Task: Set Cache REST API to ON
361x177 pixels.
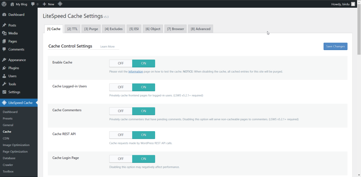Action: 143,135
